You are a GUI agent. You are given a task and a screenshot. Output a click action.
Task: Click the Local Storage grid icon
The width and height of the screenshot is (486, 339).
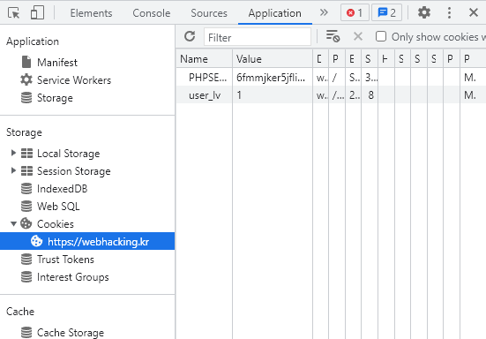(x=26, y=154)
